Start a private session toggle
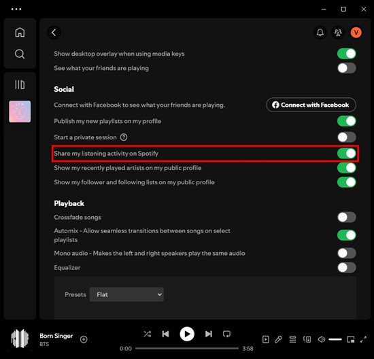 point(347,137)
